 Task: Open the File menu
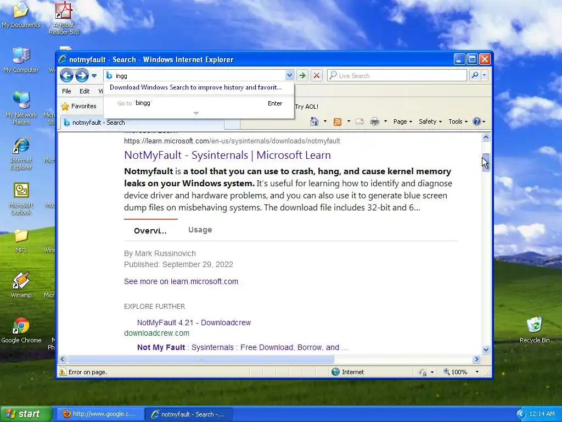tap(66, 91)
